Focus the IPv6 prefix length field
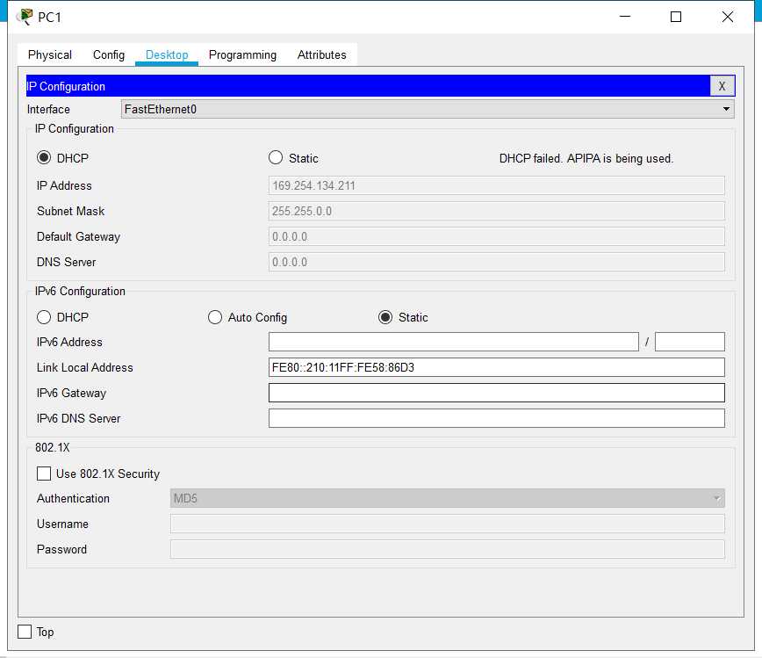The image size is (762, 658). [x=690, y=342]
